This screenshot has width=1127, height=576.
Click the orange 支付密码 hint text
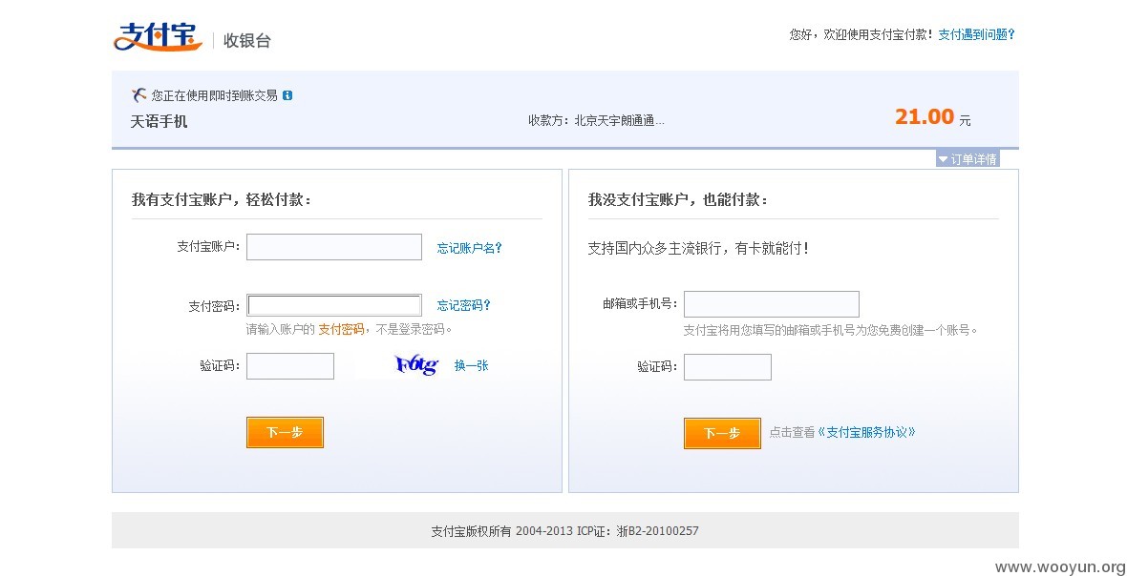(341, 329)
